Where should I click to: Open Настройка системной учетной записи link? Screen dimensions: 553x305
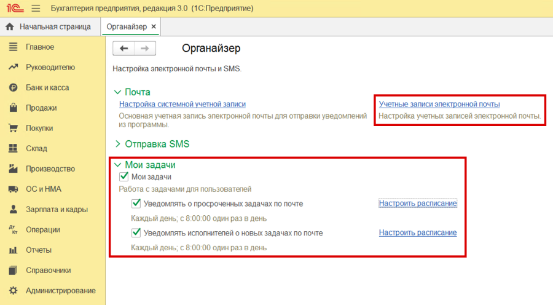[x=182, y=104]
